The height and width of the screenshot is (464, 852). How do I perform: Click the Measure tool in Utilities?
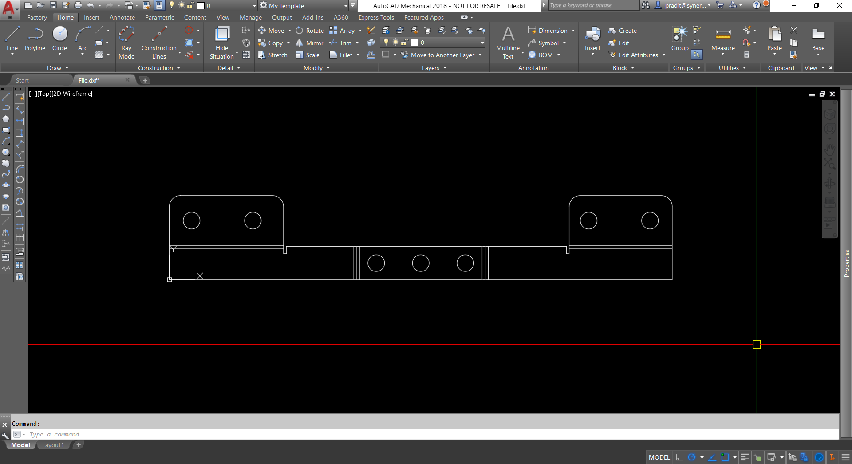point(722,40)
